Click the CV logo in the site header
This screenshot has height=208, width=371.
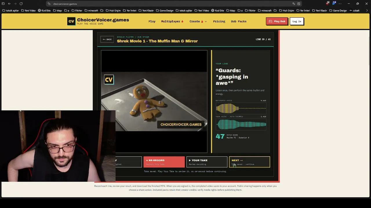(x=71, y=21)
